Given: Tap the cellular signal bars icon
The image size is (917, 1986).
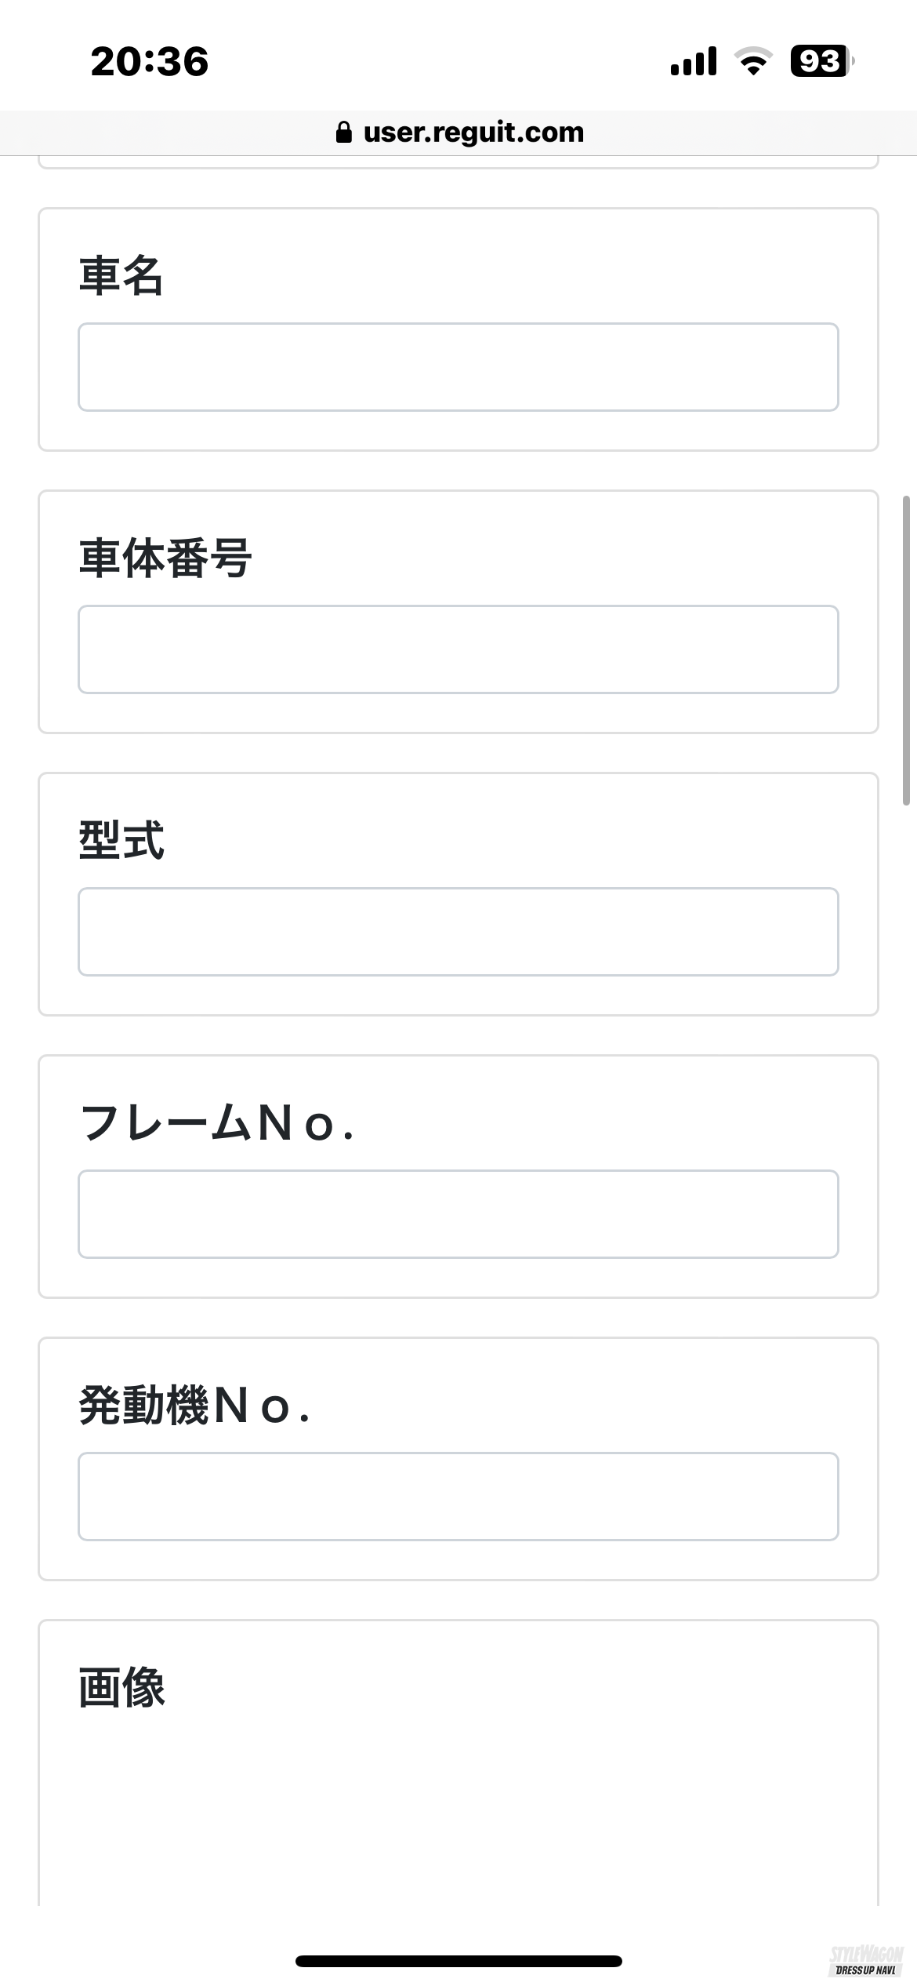Looking at the screenshot, I should point(694,61).
